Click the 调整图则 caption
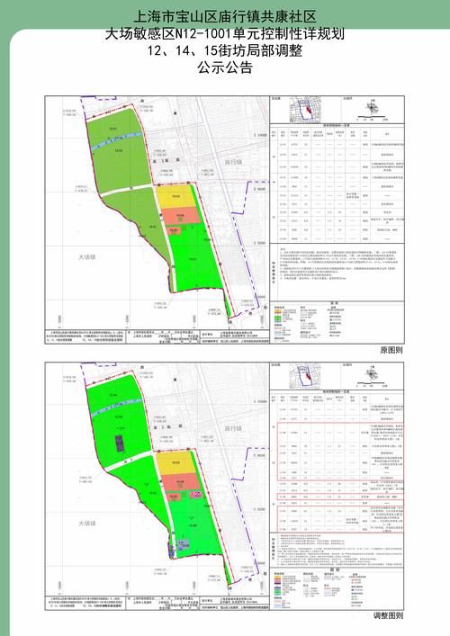Viewport: 450px width, 636px height. [388, 615]
